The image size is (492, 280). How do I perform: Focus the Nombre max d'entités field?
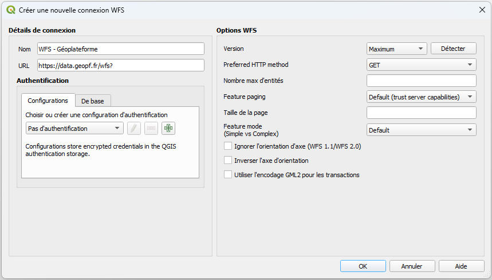click(421, 81)
